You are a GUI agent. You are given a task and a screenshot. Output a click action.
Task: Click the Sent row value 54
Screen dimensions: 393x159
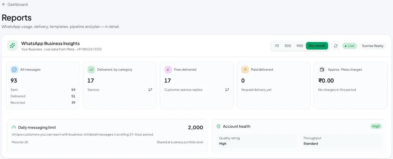[73, 90]
